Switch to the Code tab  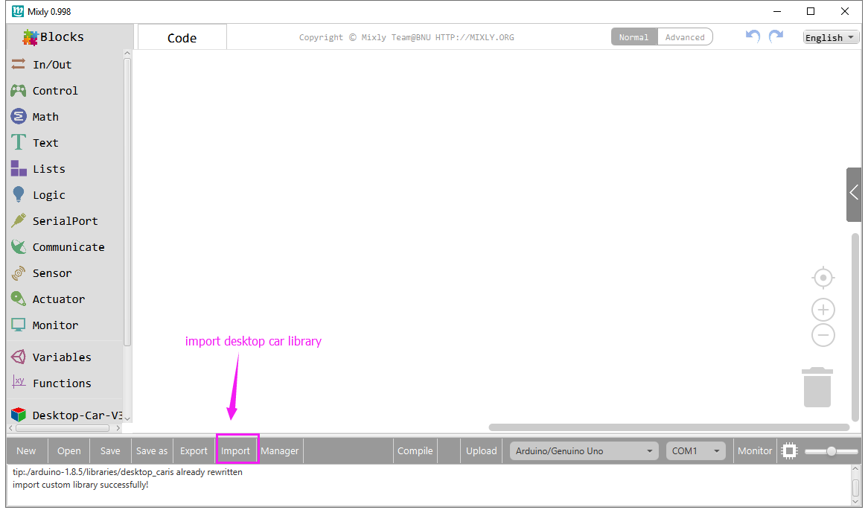click(x=182, y=38)
